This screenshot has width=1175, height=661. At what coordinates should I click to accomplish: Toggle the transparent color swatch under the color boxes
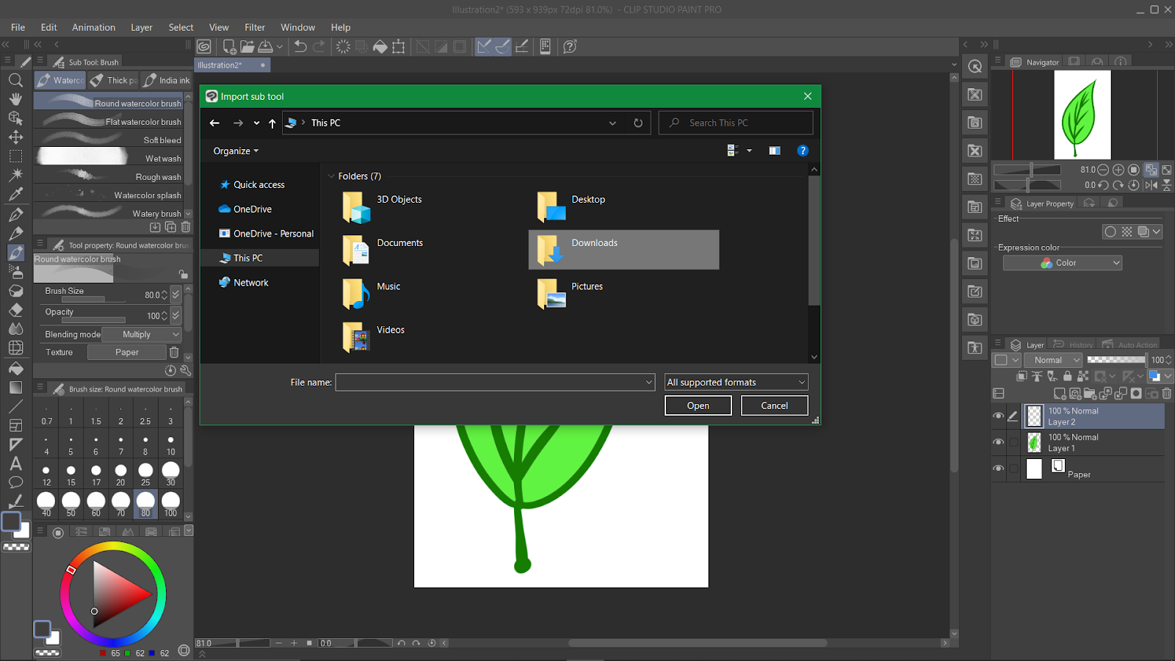16,547
